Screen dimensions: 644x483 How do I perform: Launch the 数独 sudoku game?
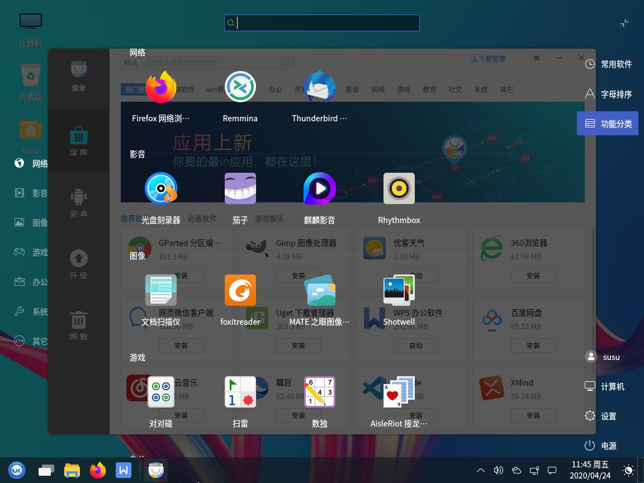click(320, 392)
